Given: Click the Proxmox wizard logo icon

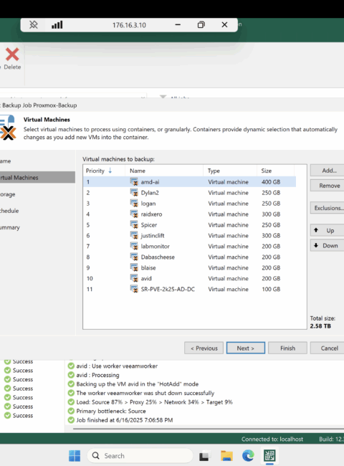Looking at the screenshot, I should (8, 128).
